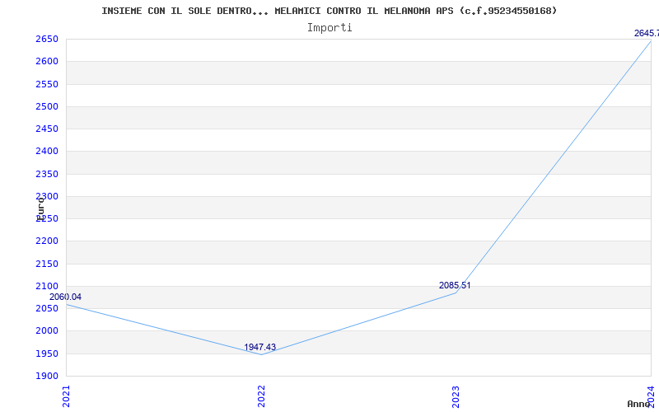Select the 1900 y-axis tick label

(47, 376)
